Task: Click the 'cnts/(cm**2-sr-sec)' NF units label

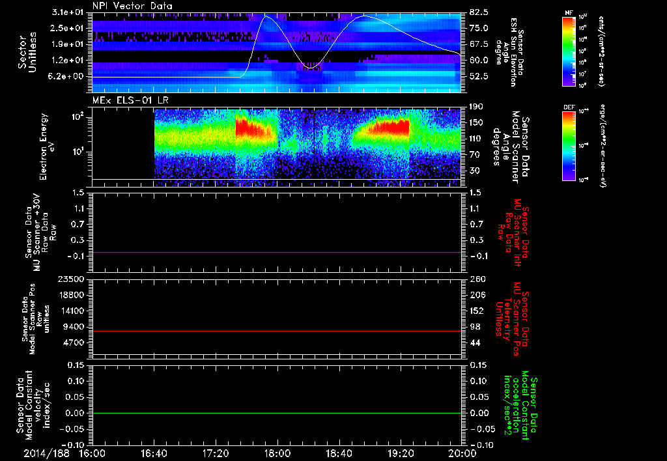Action: coord(601,51)
